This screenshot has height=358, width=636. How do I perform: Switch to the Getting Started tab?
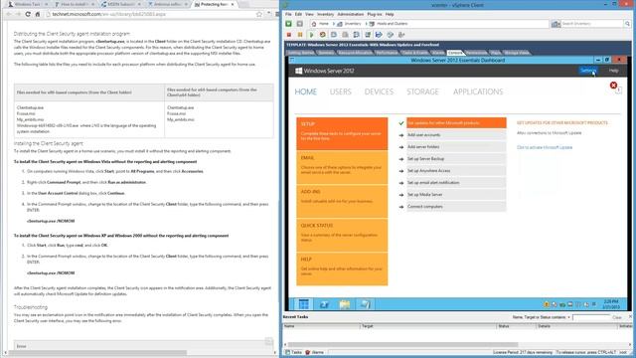tap(300, 53)
